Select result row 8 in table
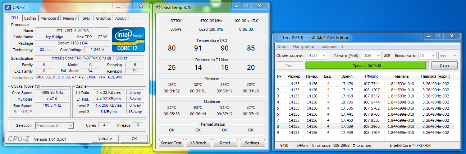 [365, 126]
